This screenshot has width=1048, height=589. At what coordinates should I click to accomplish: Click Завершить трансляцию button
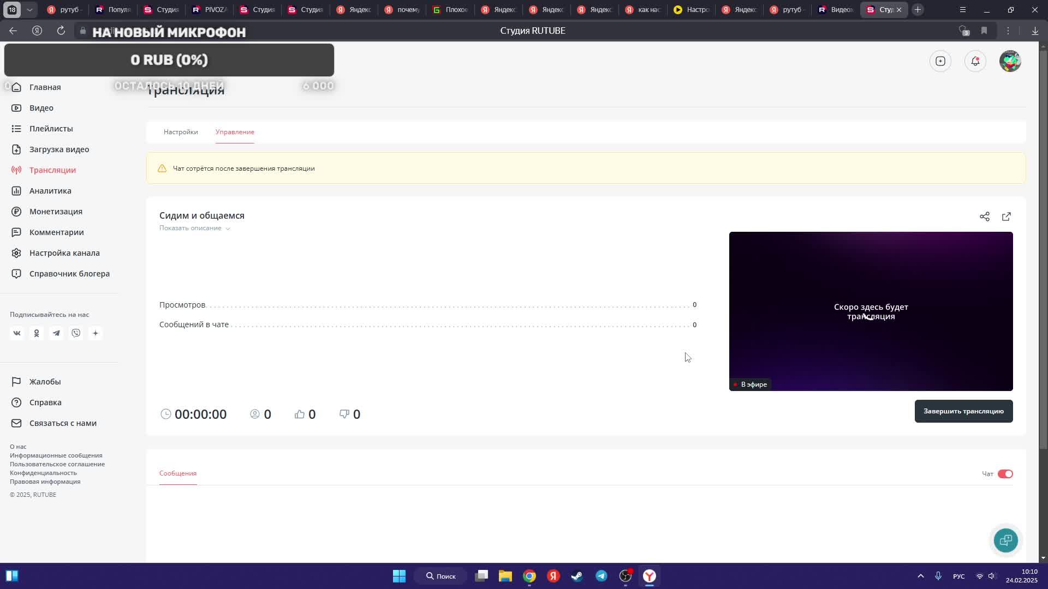coord(963,411)
